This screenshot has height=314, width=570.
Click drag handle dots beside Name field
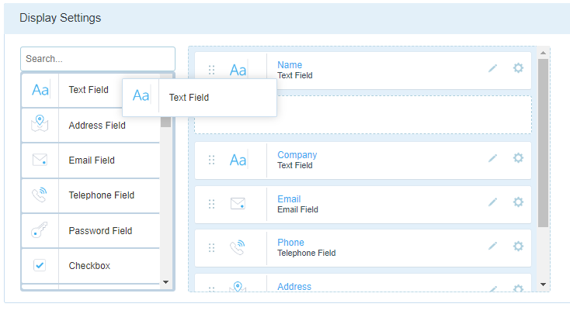tap(211, 70)
